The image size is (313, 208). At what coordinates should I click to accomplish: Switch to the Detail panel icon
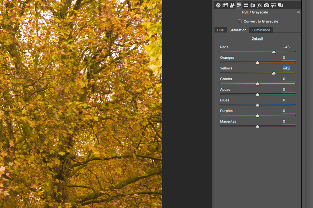coord(232,5)
